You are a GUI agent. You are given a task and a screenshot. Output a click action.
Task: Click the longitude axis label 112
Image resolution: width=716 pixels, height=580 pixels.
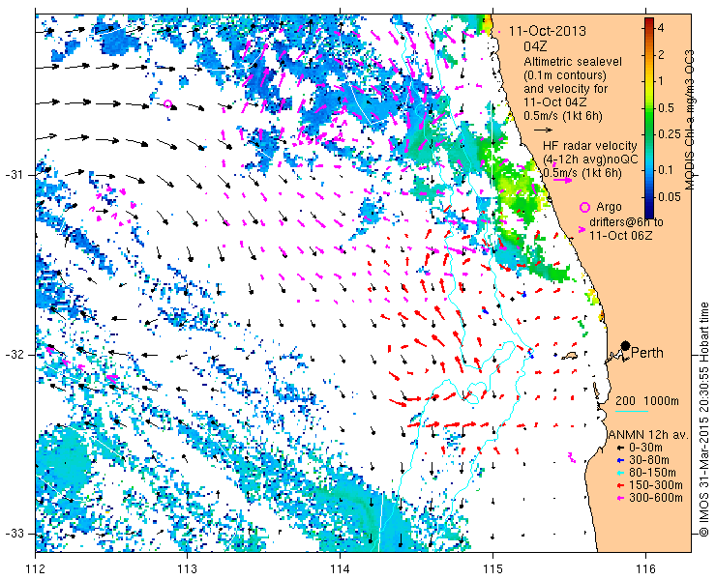click(x=35, y=569)
